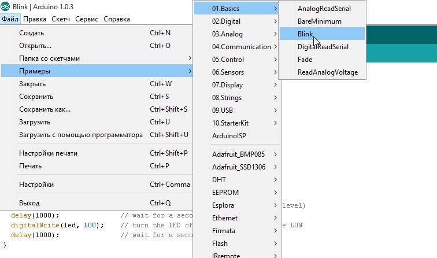Expand Папка со скетчами submenu

click(97, 58)
